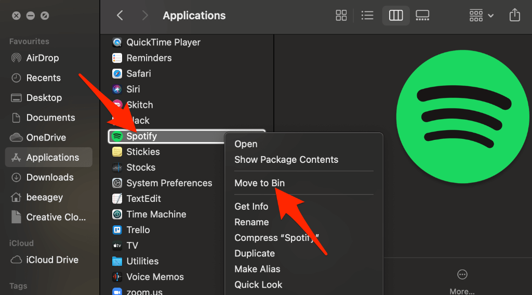Select Show Package Contents menu entry
The image size is (532, 295).
(x=286, y=160)
